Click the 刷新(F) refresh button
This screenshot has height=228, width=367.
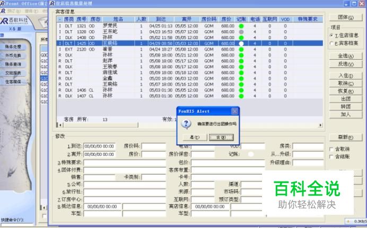(346, 137)
